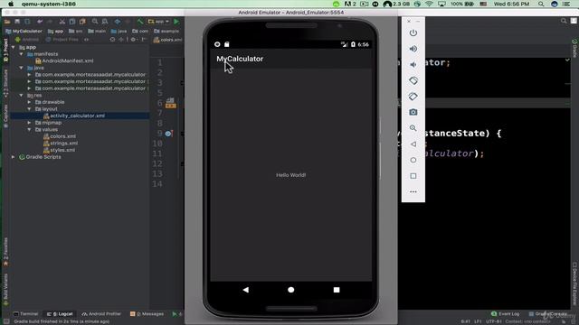This screenshot has height=325, width=579.
Task: Rotate the emulator right icon
Action: point(413,97)
